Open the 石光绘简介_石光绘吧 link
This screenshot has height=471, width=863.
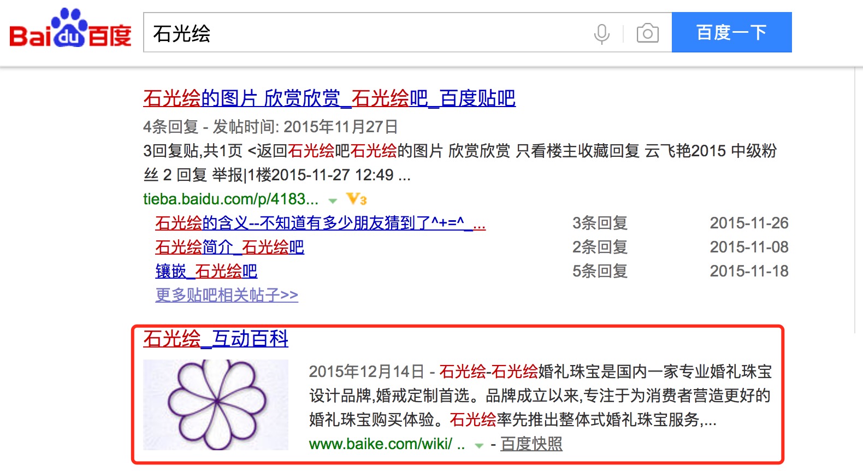click(229, 248)
